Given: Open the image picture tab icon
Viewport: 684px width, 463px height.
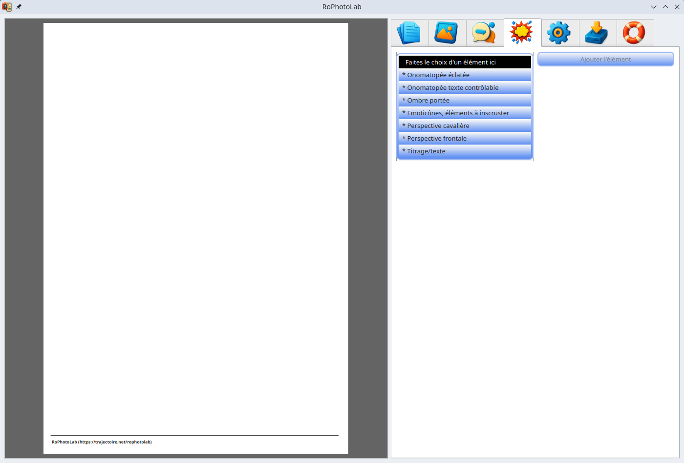Looking at the screenshot, I should coord(447,33).
